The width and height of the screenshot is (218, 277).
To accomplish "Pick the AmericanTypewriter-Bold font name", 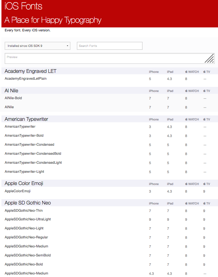I will click(24, 136).
